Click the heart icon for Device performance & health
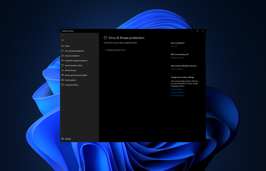Image resolution: width=266 pixels, height=171 pixels. (62, 75)
